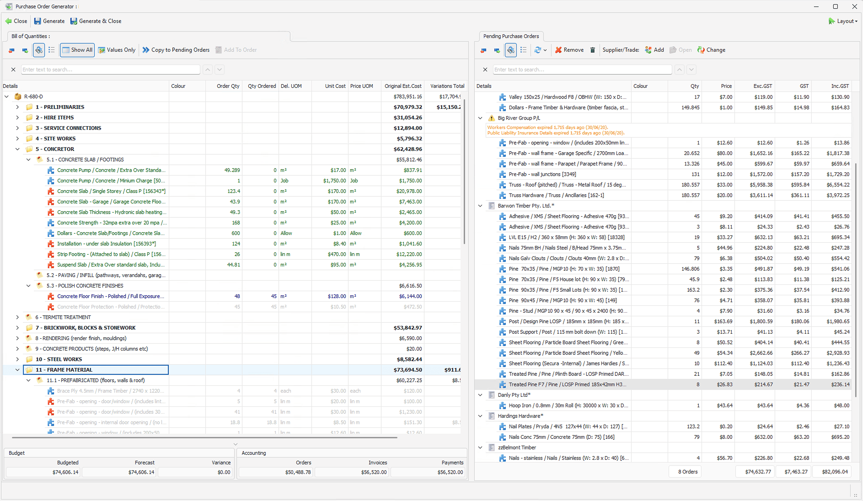
Task: Open the refresh dropdown arrow in Pending Orders toolbar
Action: point(545,50)
